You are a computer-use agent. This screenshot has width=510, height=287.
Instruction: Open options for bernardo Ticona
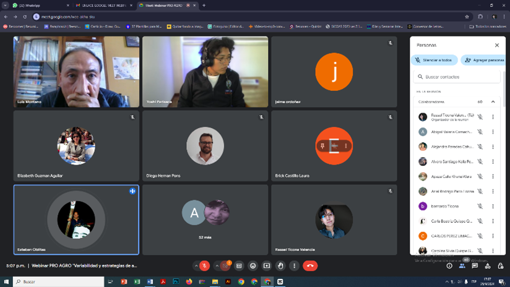(x=493, y=206)
